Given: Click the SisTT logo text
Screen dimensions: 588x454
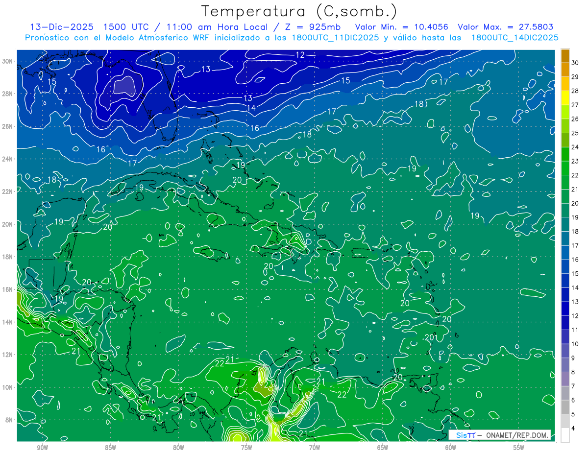Looking at the screenshot, I should click(465, 435).
